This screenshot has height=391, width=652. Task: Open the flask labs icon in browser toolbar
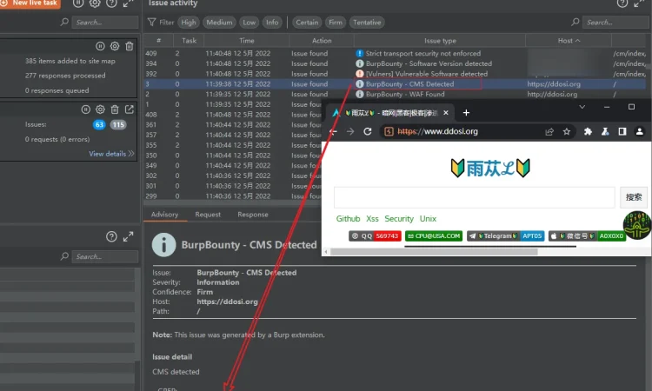(605, 131)
